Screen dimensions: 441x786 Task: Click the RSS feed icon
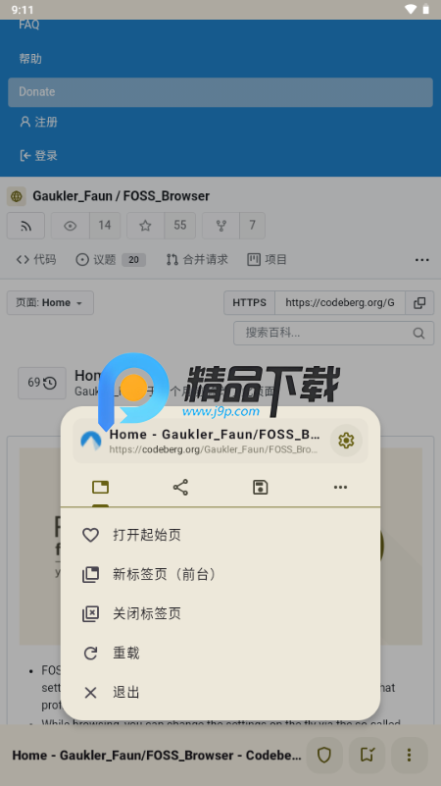coord(26,226)
